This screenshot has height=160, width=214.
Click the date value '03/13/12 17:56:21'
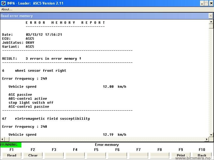44,35
